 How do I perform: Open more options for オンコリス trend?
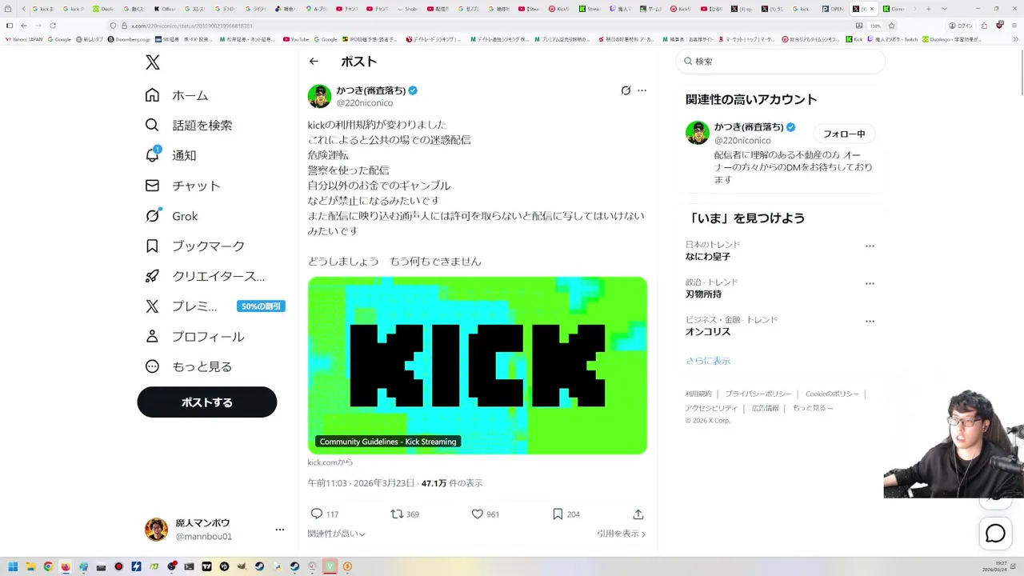click(870, 322)
